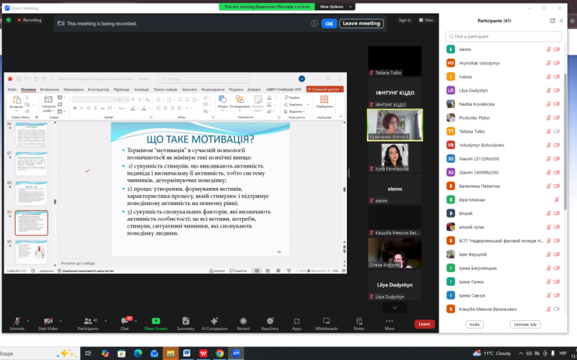Open Notes in the Zoom toolbar
The width and height of the screenshot is (577, 360).
359,323
